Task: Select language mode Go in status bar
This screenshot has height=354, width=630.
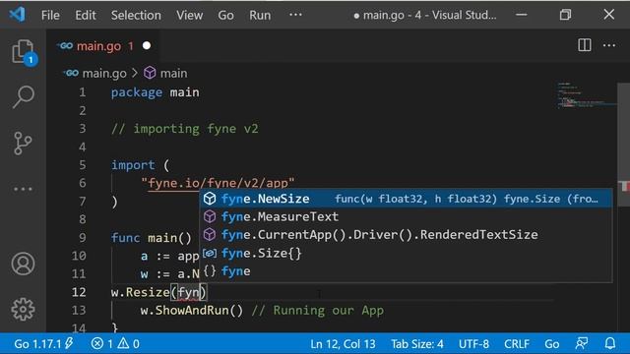Action: coord(551,344)
